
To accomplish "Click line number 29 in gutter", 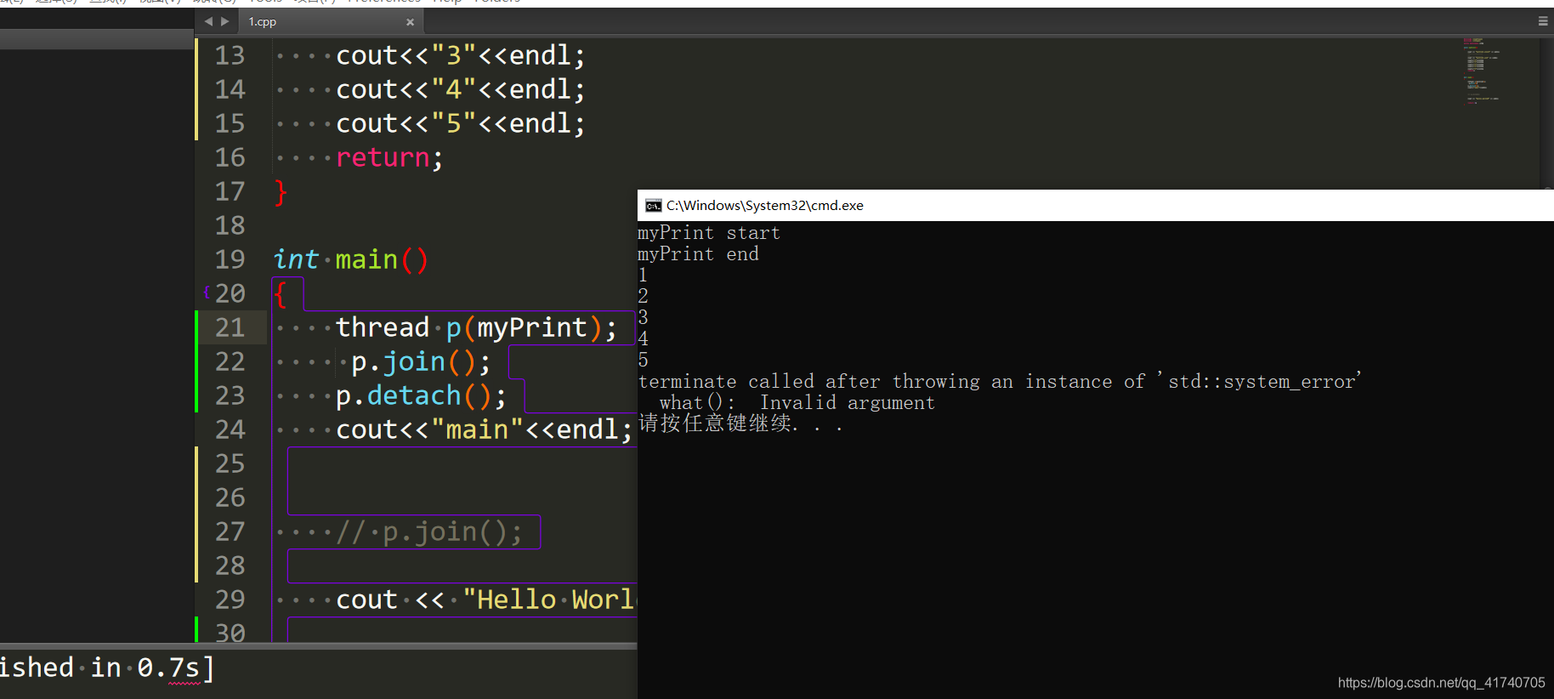I will 230,600.
